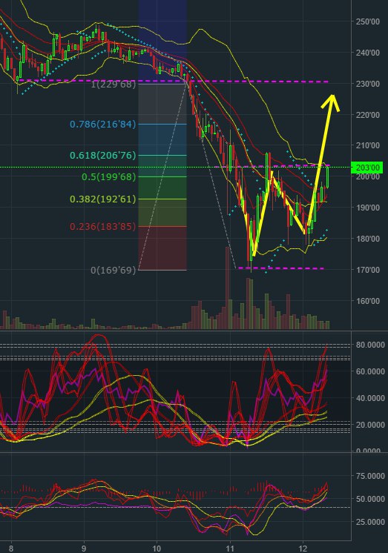Click 180'00 on the price axis
This screenshot has height=553, width=388.
point(367,239)
